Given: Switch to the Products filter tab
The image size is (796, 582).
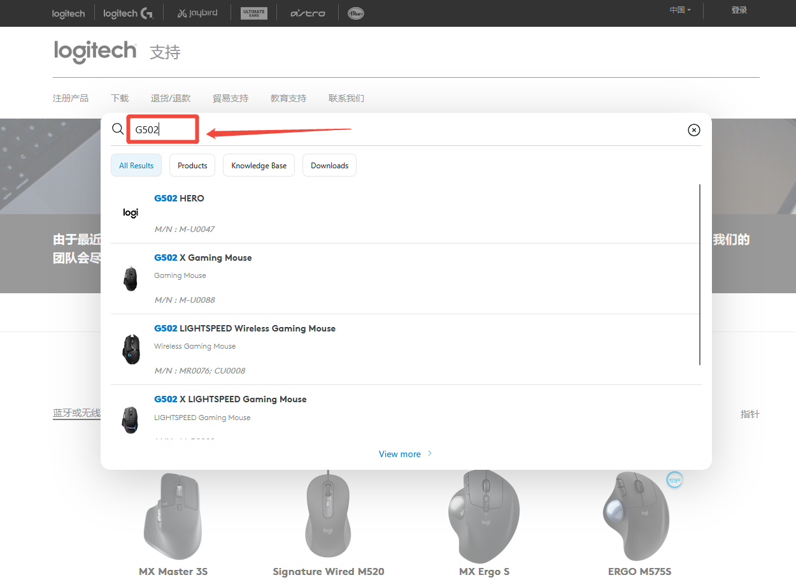Looking at the screenshot, I should click(192, 166).
